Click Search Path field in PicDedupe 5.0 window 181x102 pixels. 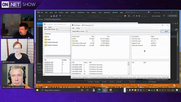coord(122,31)
